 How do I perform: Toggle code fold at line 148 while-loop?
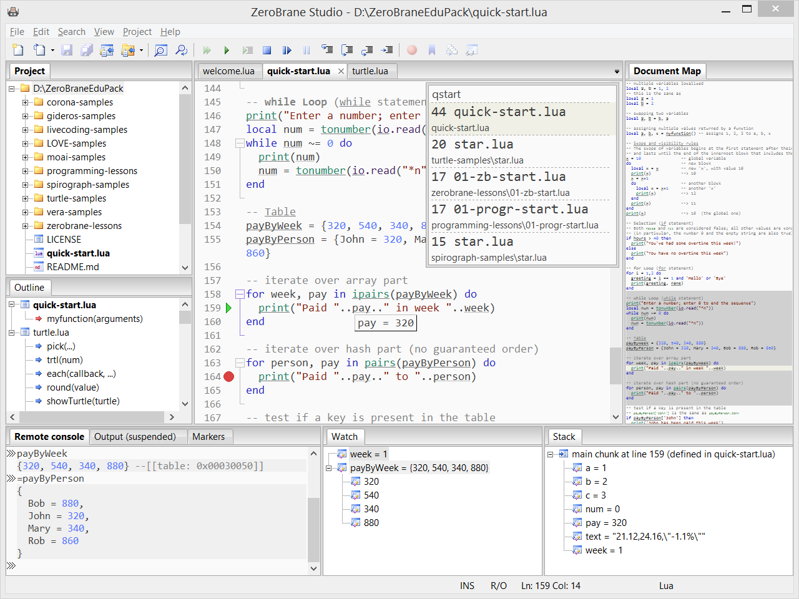239,143
